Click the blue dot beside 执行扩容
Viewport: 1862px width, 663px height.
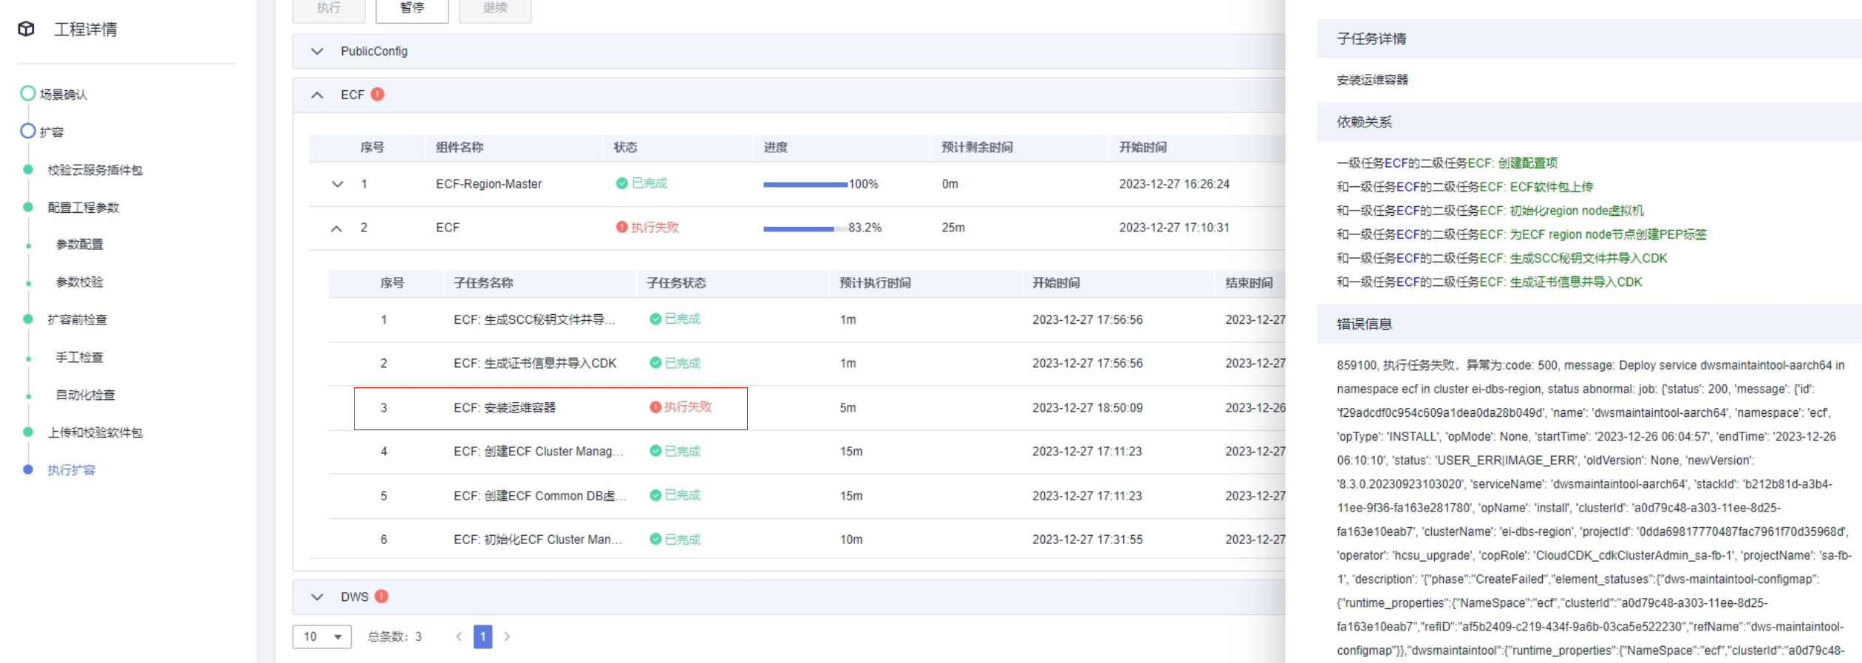point(28,469)
